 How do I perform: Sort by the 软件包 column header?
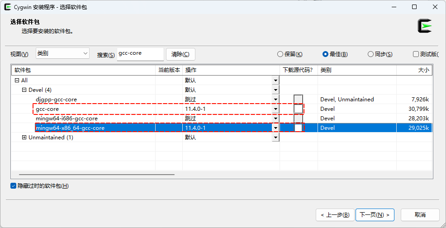pos(83,70)
